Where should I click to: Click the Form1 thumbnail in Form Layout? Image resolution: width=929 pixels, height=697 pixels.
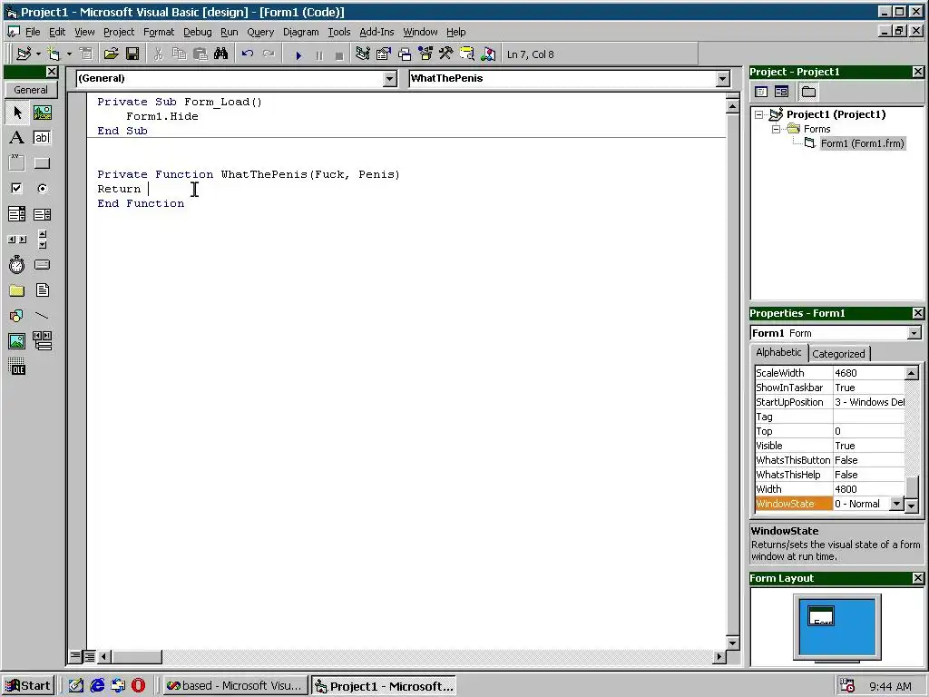point(820,616)
